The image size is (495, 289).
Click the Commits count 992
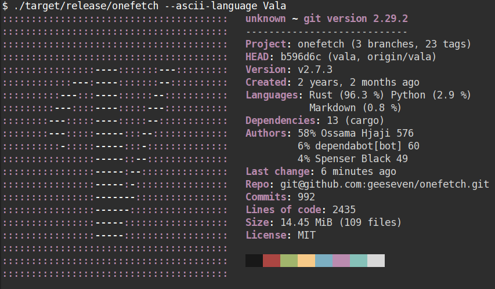click(306, 197)
